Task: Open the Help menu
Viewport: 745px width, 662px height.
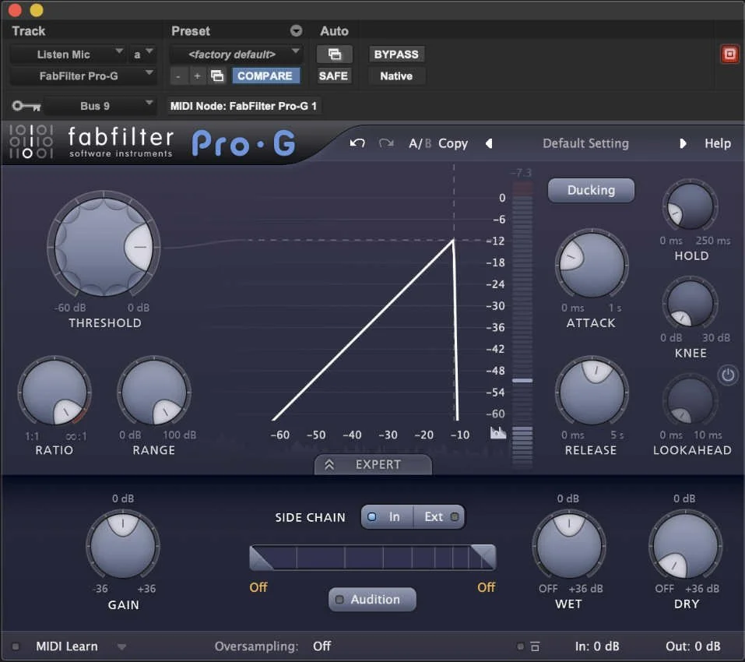Action: (718, 143)
